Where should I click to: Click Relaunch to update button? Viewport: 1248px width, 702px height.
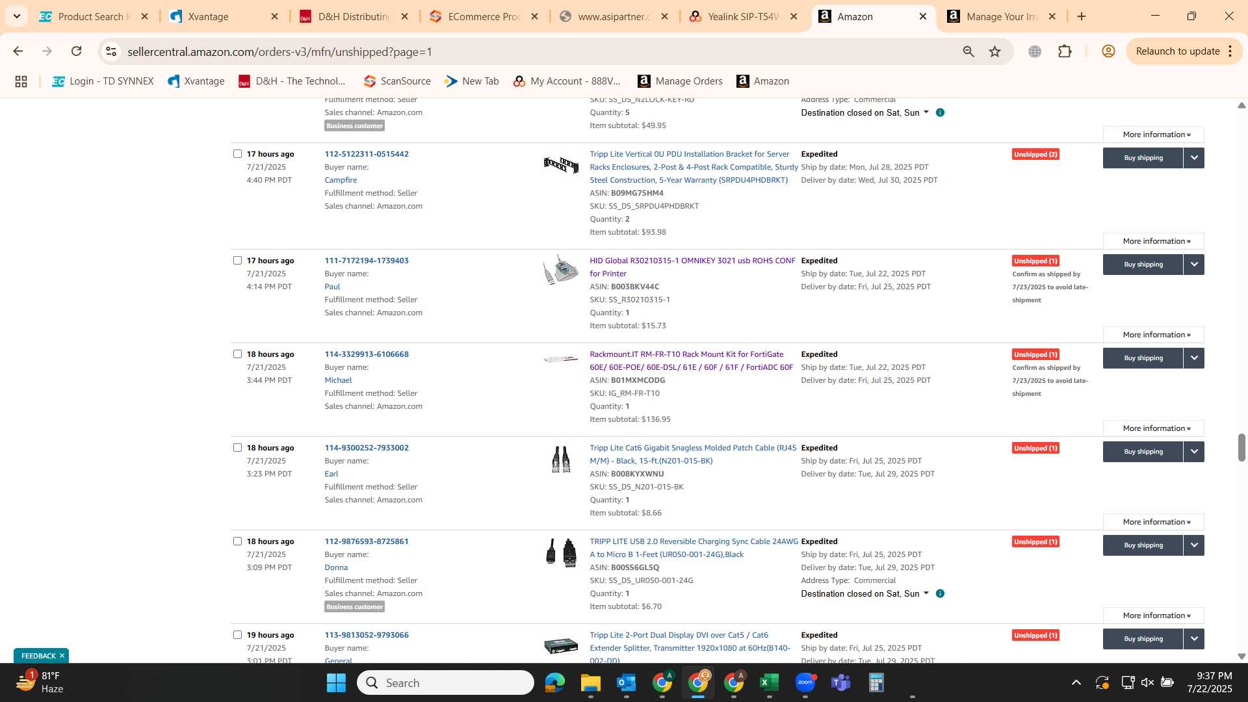pos(1177,51)
